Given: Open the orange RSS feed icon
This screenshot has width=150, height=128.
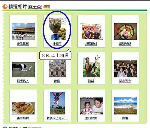Looking at the screenshot, I should tap(47, 7).
